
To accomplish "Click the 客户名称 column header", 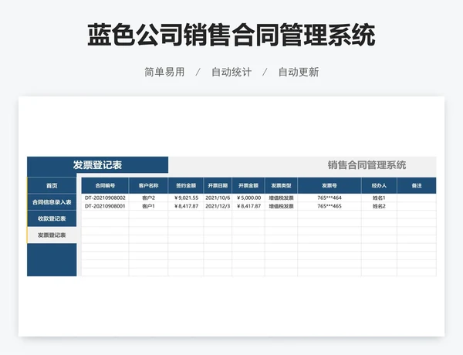I will pyautogui.click(x=148, y=185).
